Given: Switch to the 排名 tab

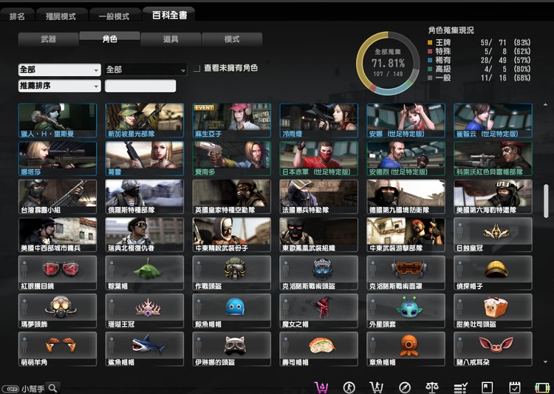Looking at the screenshot, I should pos(17,16).
